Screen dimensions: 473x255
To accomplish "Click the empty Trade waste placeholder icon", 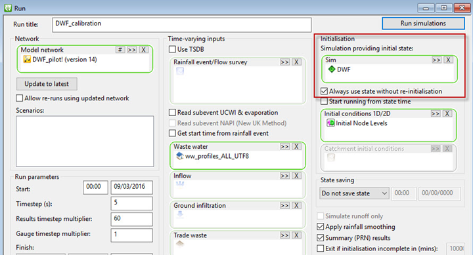I will [x=180, y=244].
